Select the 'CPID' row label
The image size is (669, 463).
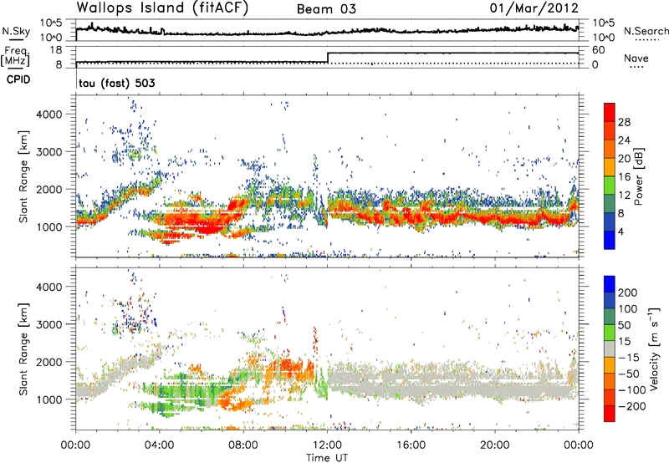click(18, 79)
